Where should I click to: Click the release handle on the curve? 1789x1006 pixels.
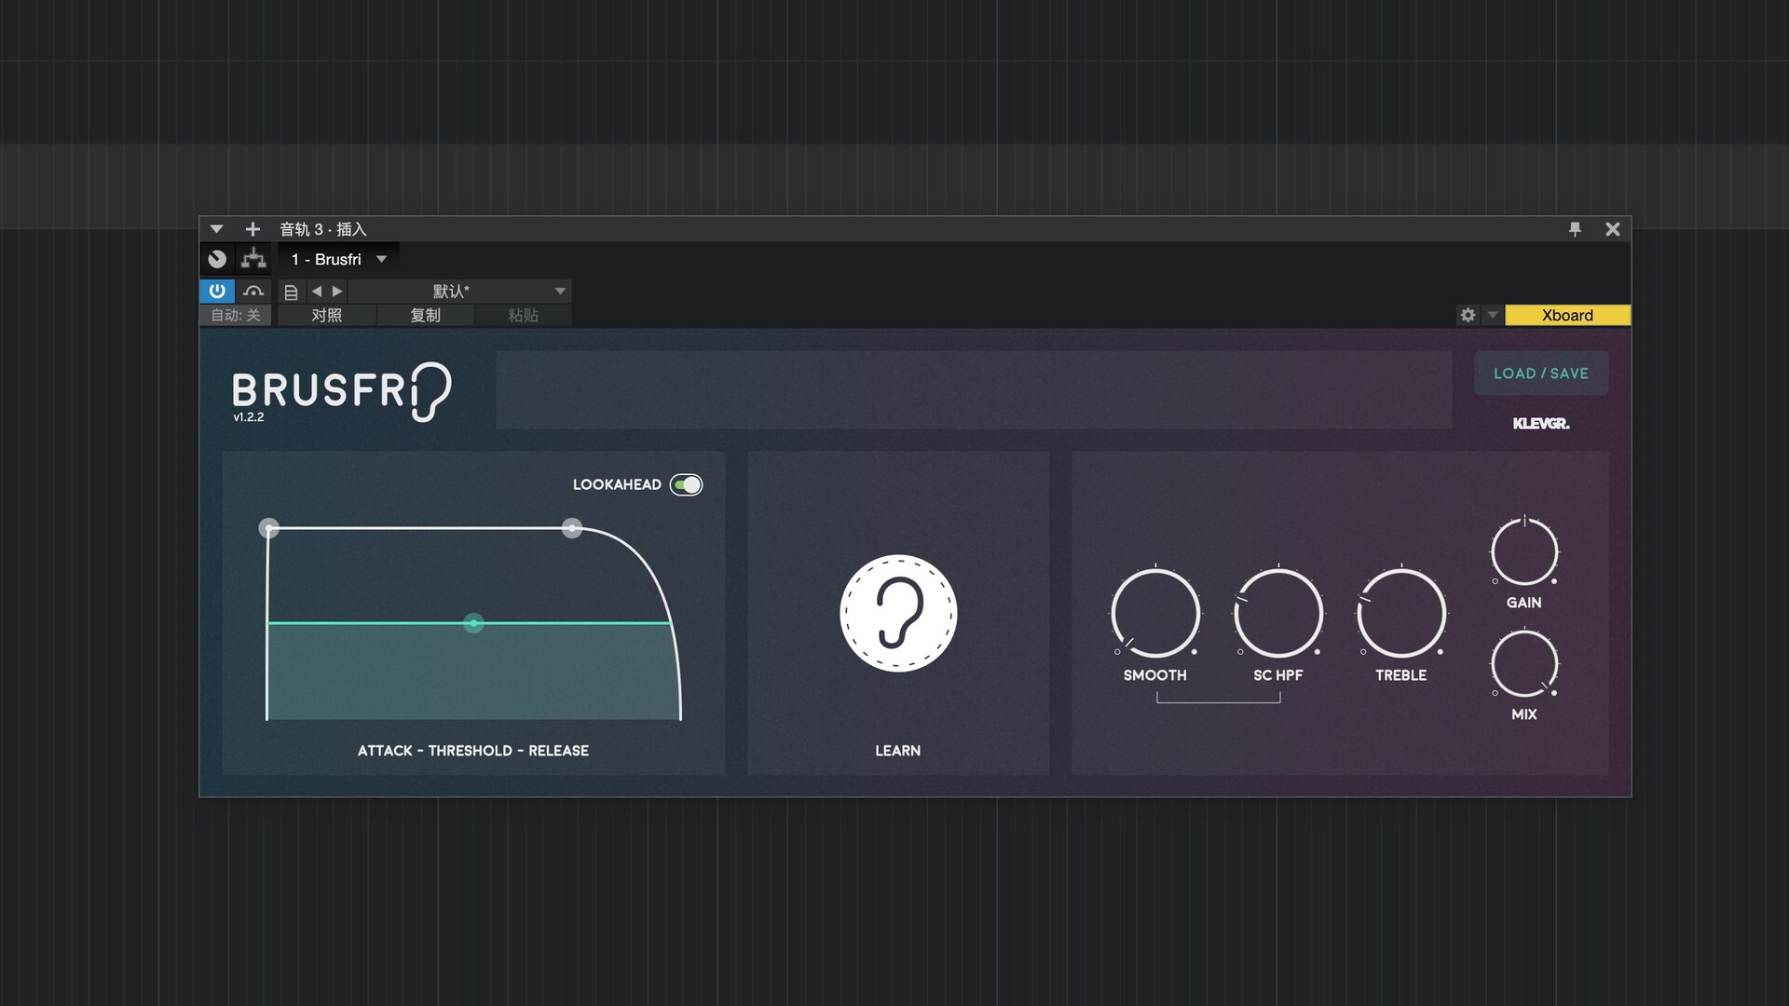coord(572,528)
